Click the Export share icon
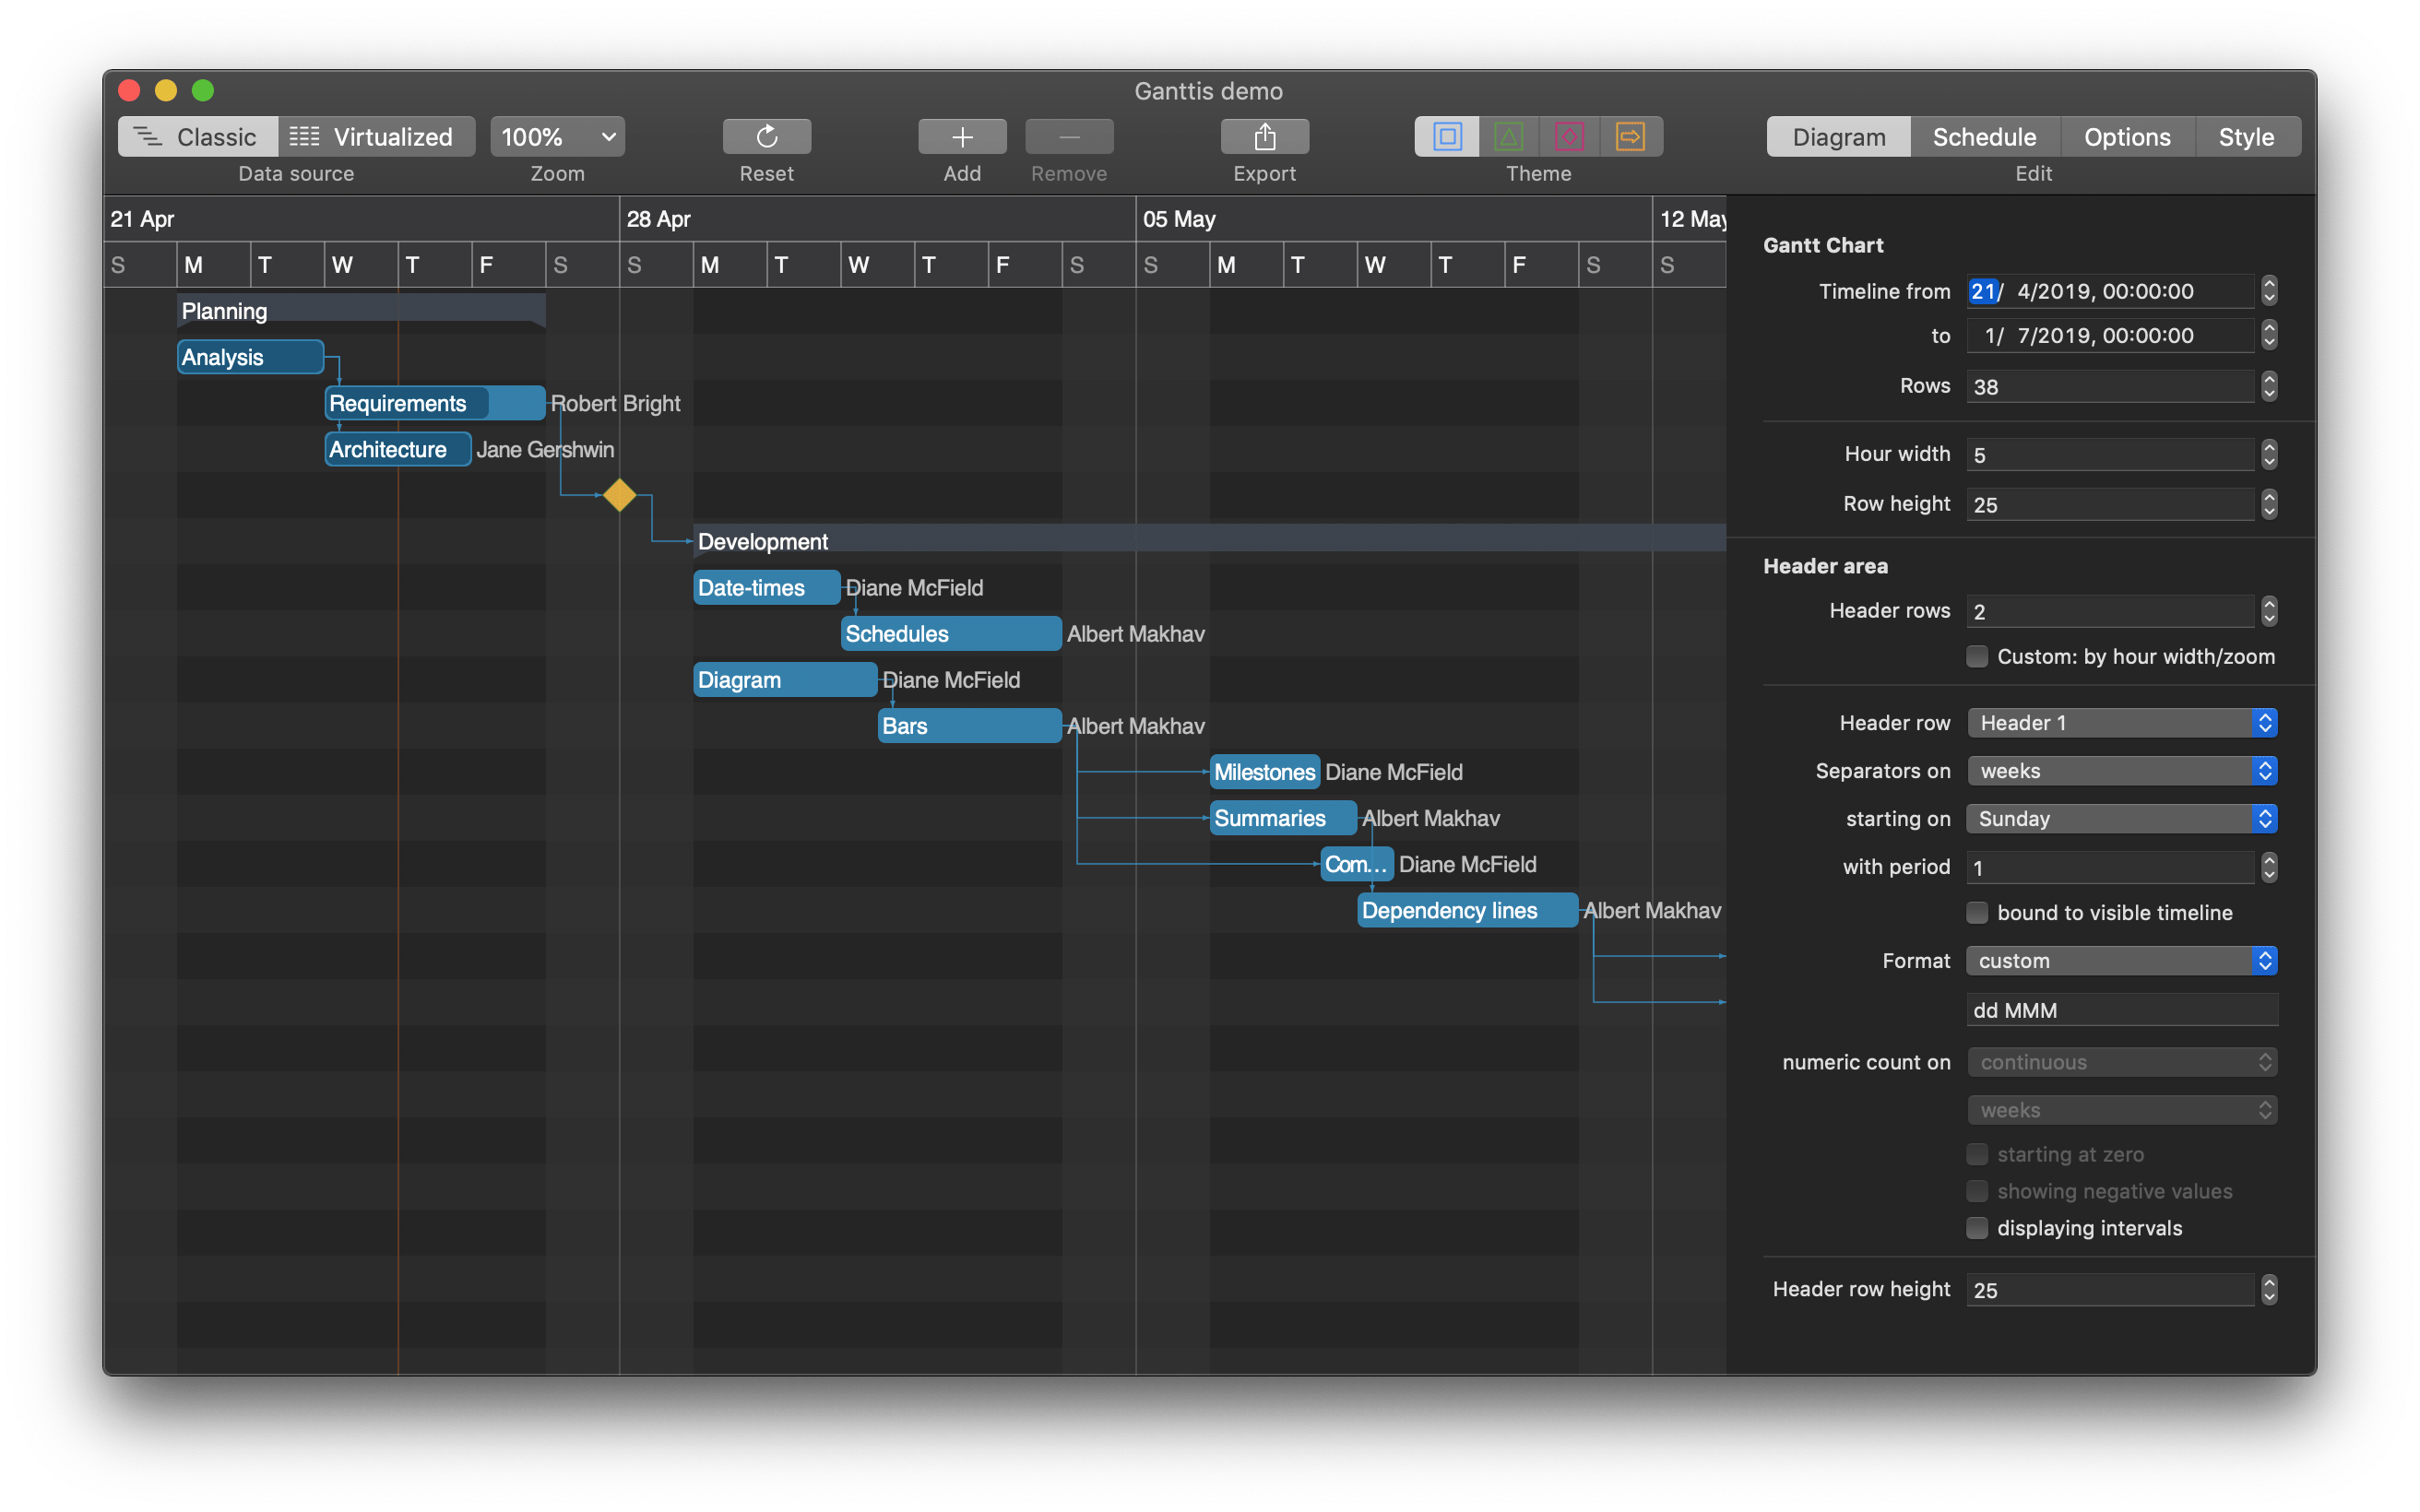This screenshot has width=2420, height=1512. point(1264,136)
